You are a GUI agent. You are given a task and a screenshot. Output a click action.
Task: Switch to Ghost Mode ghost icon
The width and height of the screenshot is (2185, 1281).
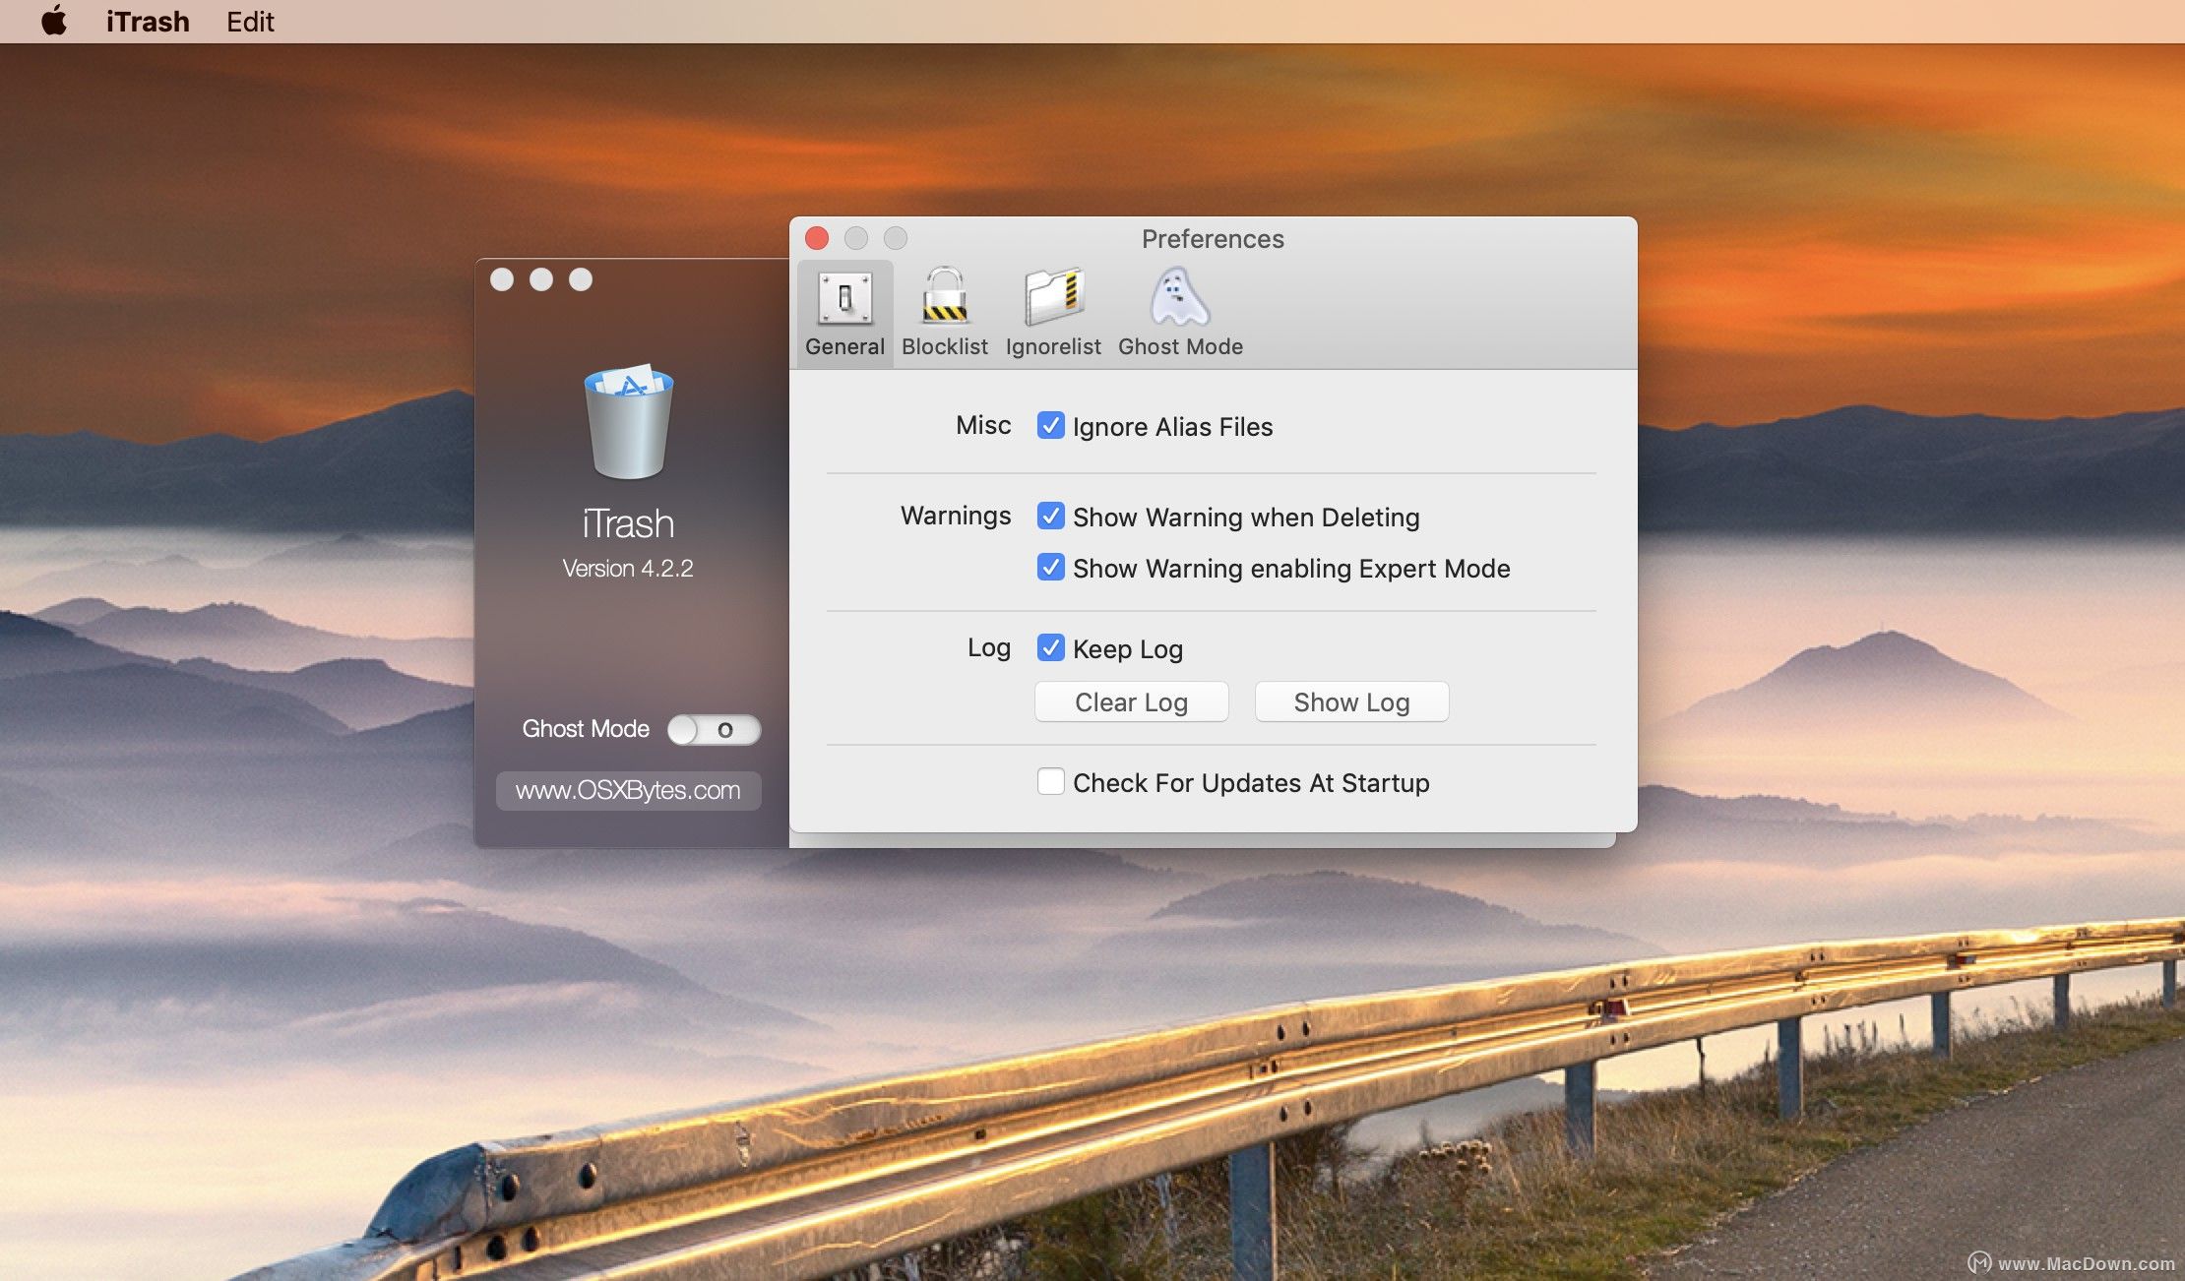pos(1179,297)
